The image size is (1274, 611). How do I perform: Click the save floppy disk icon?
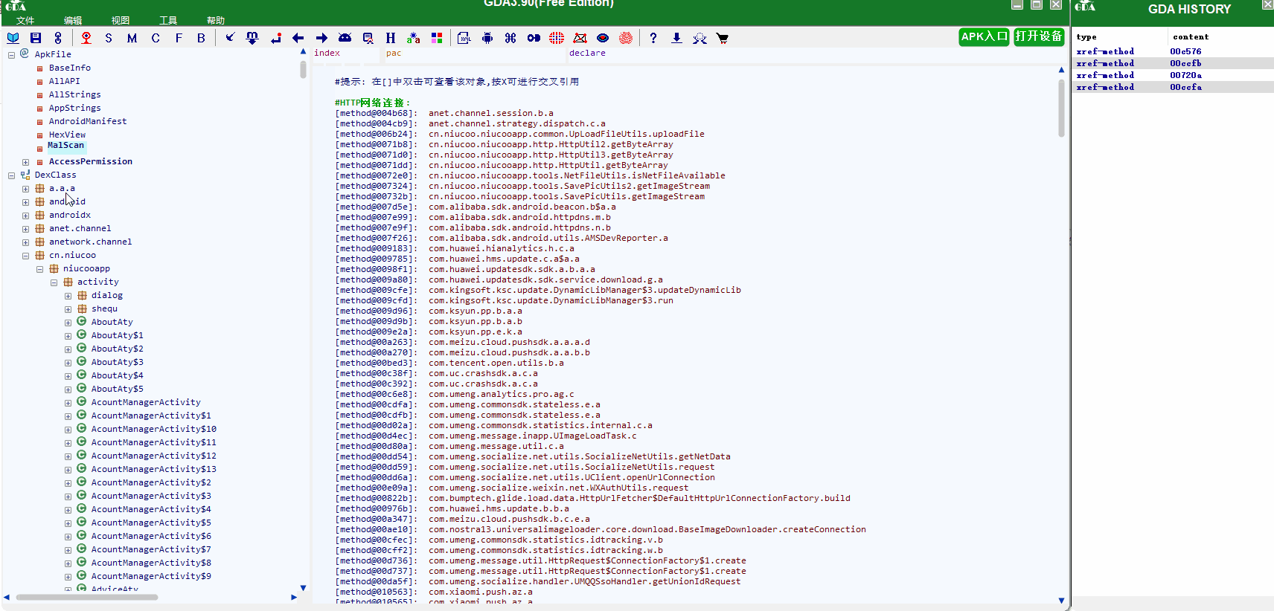pos(36,38)
